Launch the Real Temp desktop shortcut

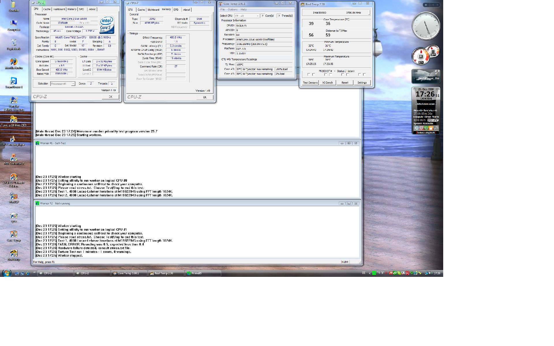[x=13, y=254]
